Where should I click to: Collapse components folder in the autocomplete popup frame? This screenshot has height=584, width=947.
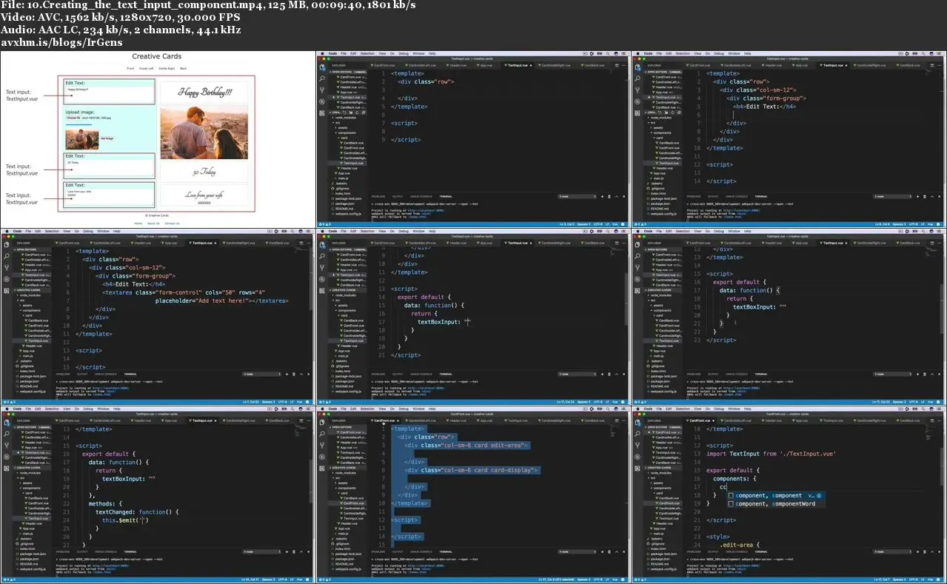click(661, 488)
